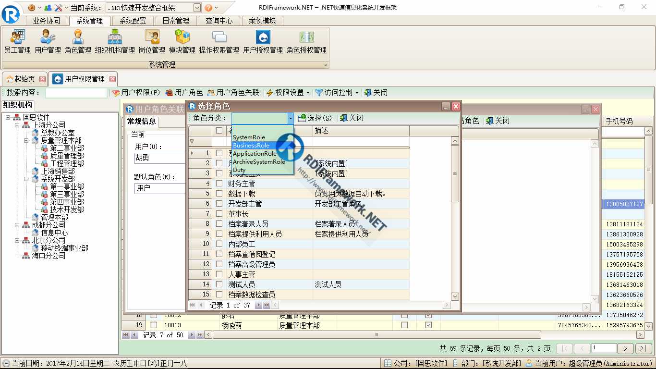Collapse the 国思软件 tree node
Viewport: 656px width, 369px height.
[8, 117]
